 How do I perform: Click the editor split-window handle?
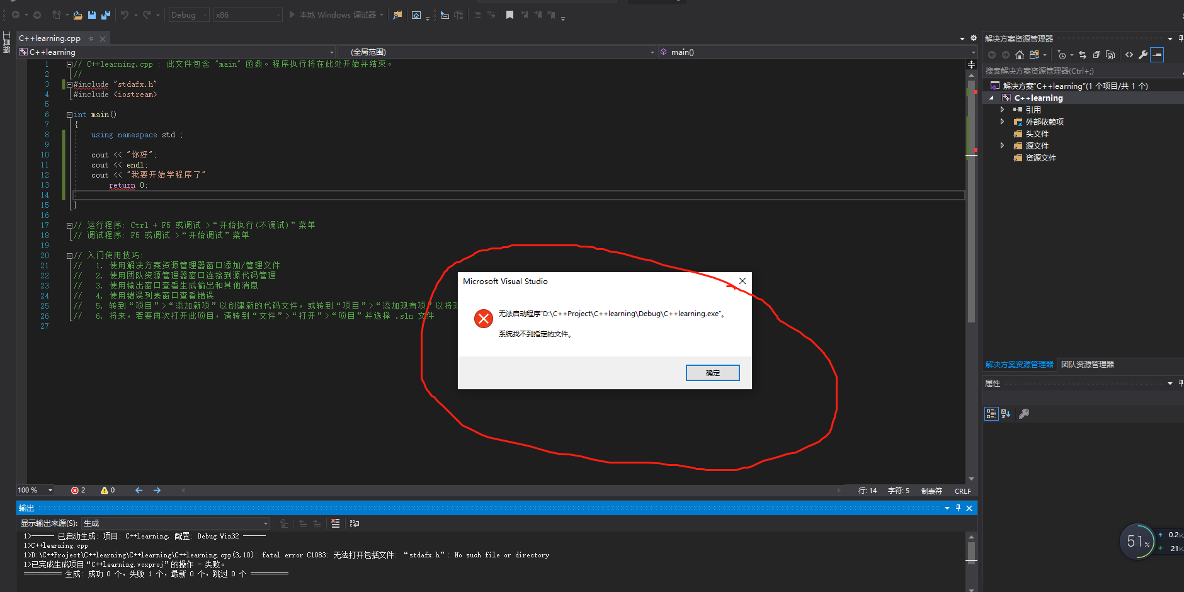[971, 64]
